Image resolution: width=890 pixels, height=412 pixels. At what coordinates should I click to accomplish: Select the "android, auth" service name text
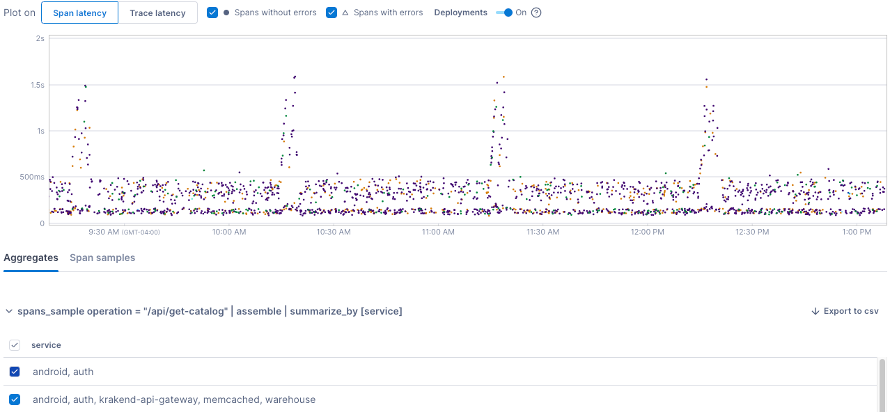(63, 372)
